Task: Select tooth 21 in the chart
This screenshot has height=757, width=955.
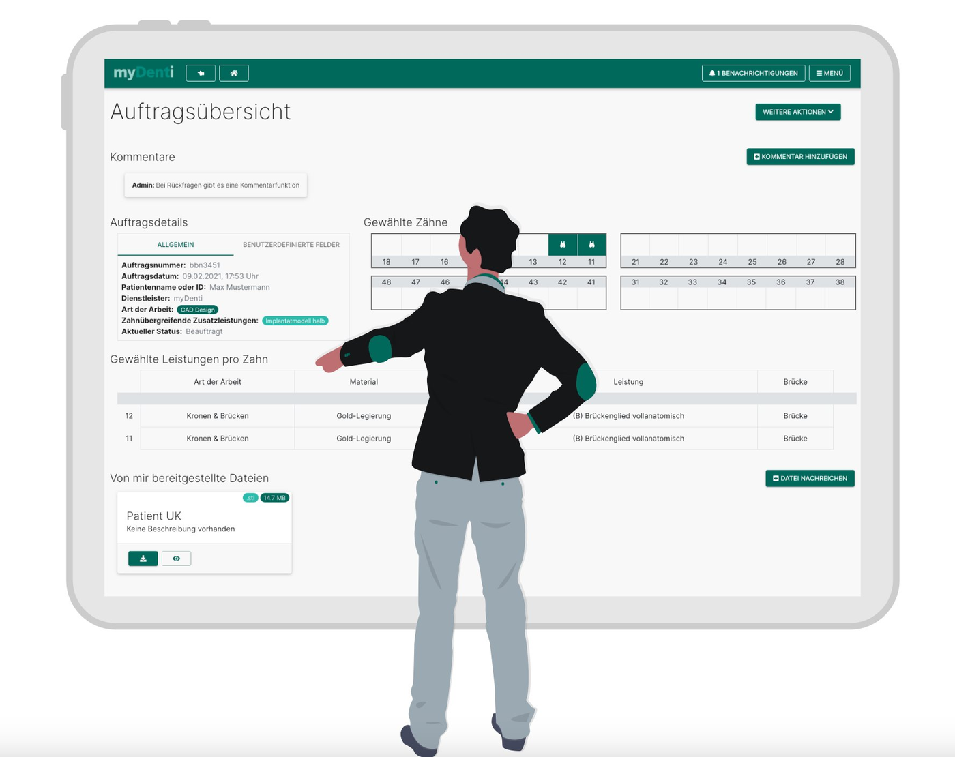Action: pos(636,250)
